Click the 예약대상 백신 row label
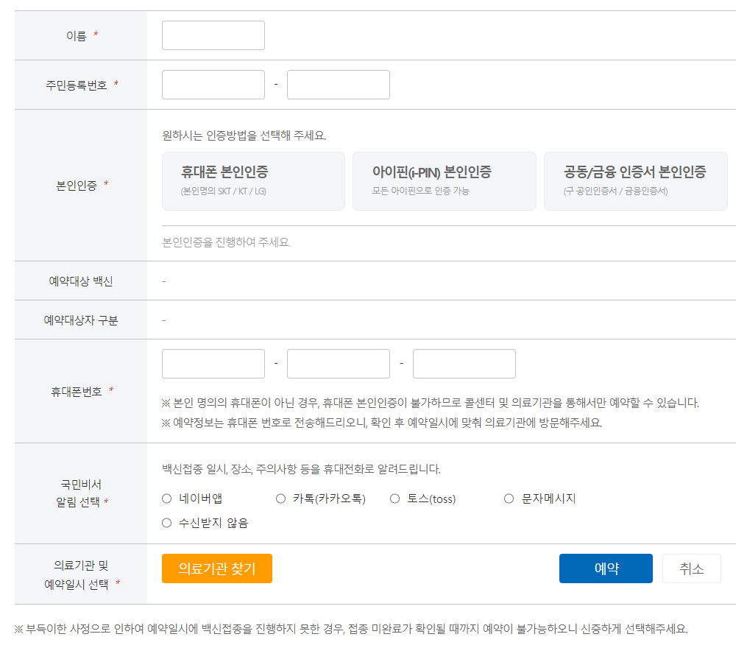 click(x=80, y=281)
